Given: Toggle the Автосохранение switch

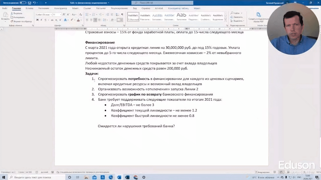Looking at the screenshot, I should [x=23, y=3].
